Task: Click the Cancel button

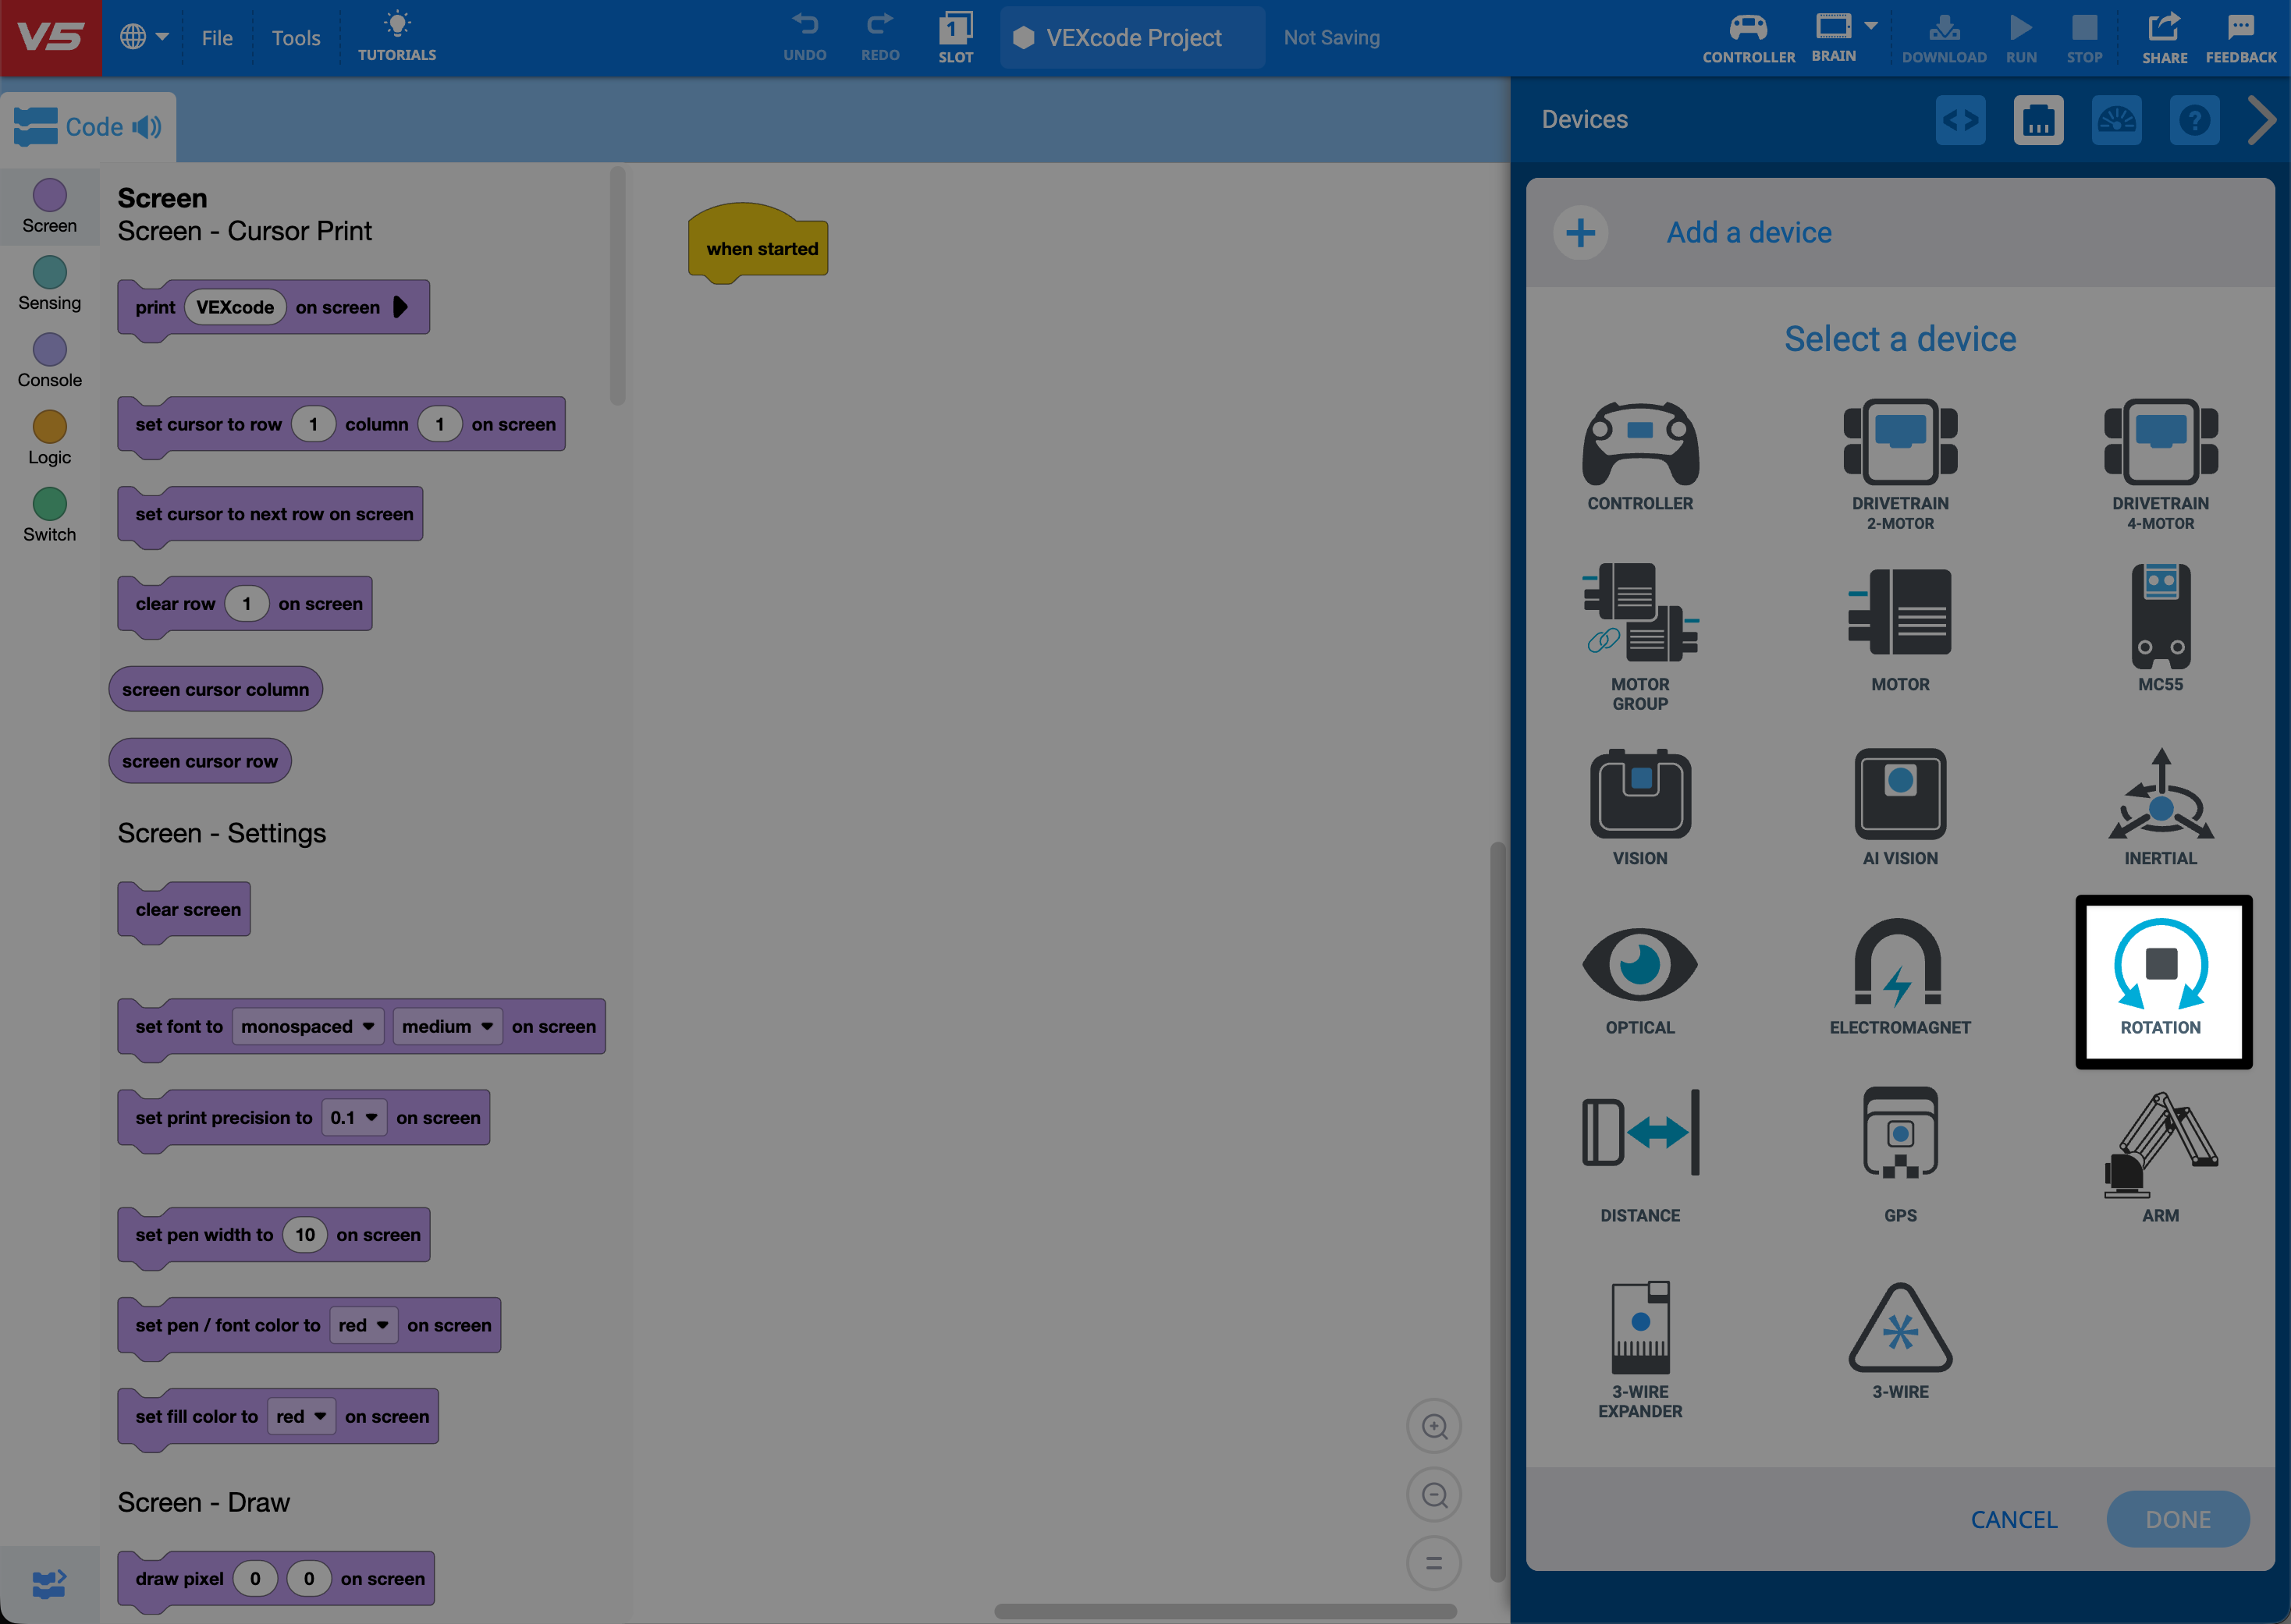Action: pos(2013,1519)
